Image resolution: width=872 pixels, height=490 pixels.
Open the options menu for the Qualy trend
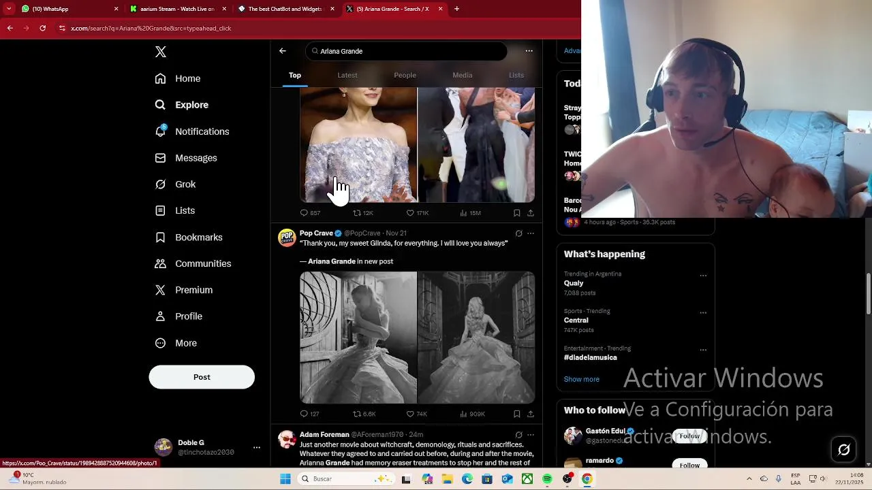703,276
